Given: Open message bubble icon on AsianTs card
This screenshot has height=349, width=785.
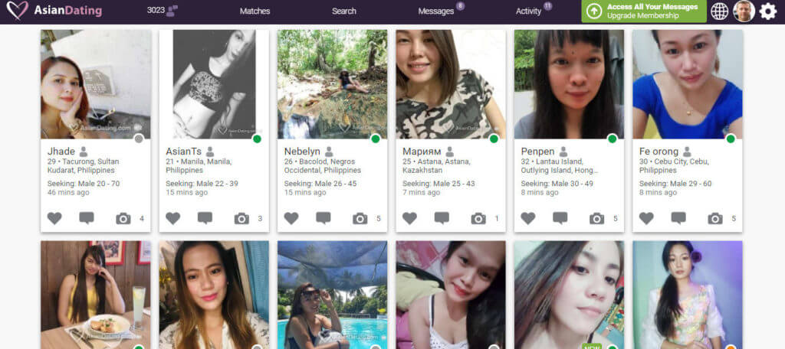Looking at the screenshot, I should [205, 218].
